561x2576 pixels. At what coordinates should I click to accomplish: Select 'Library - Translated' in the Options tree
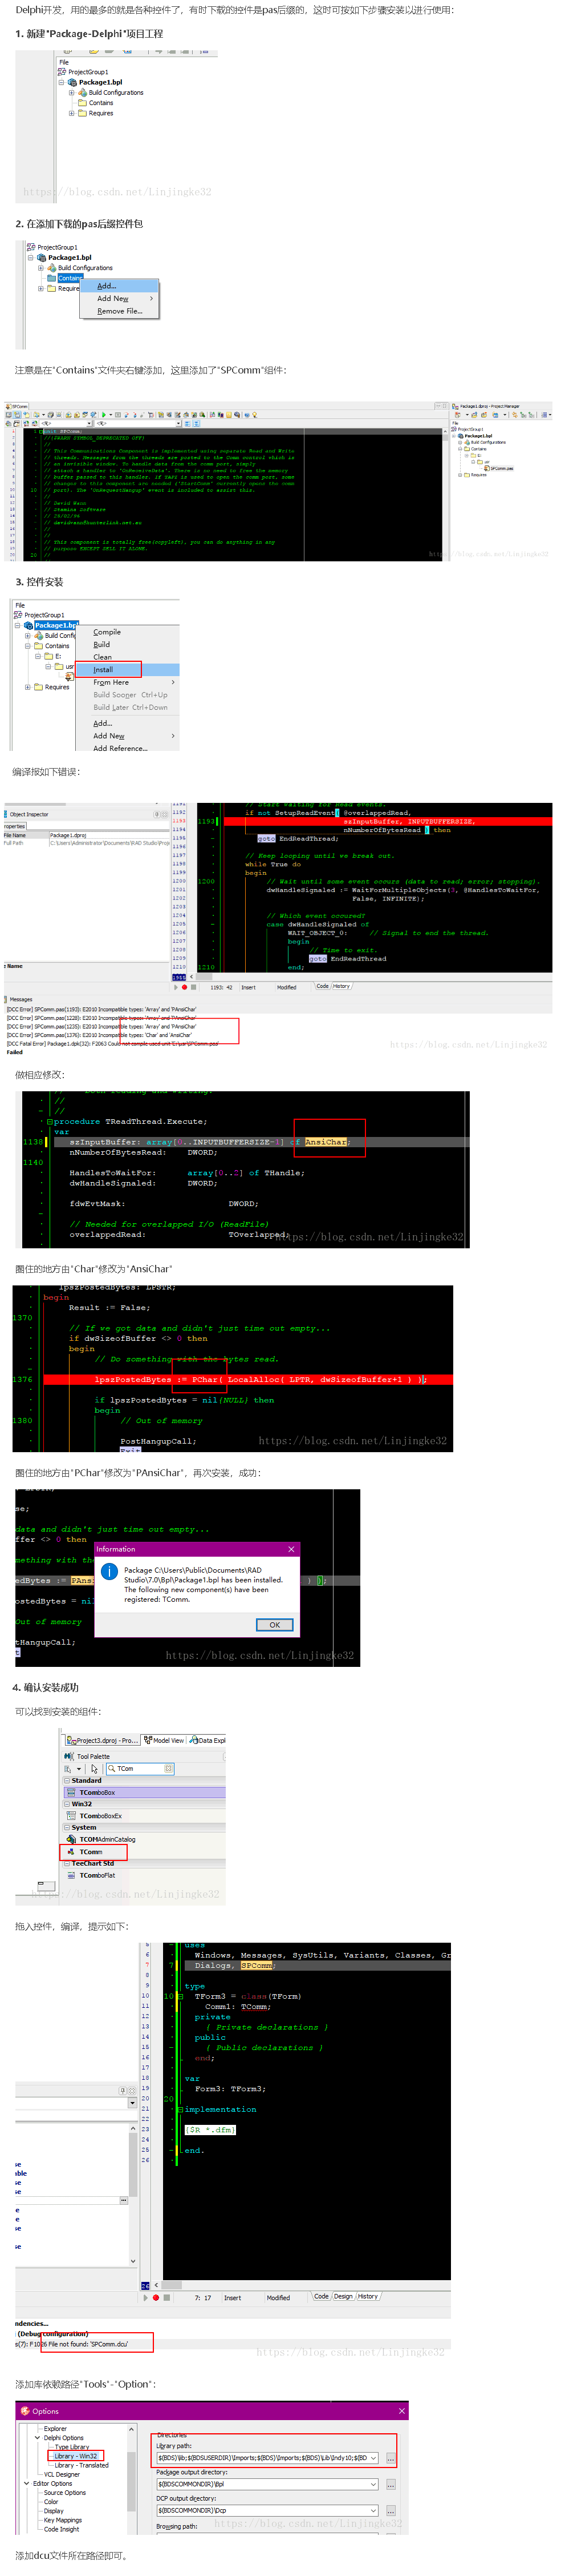[81, 2465]
